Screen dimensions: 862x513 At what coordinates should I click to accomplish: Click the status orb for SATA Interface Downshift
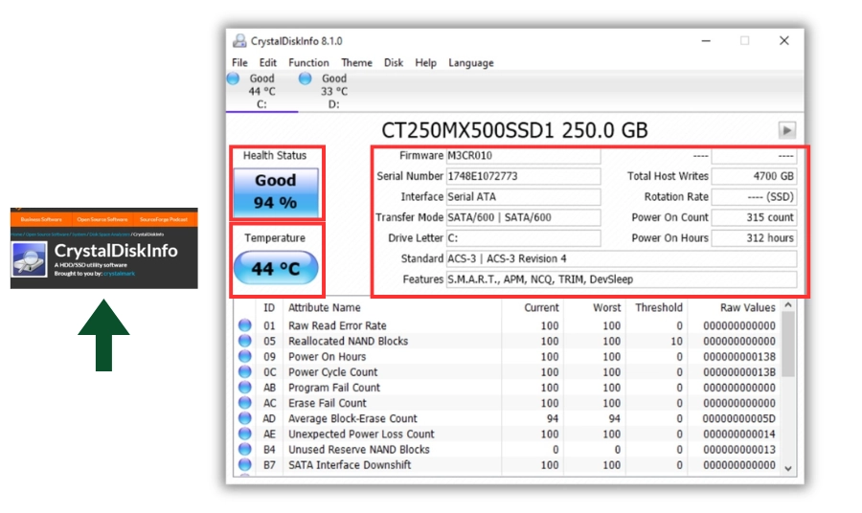click(x=244, y=464)
